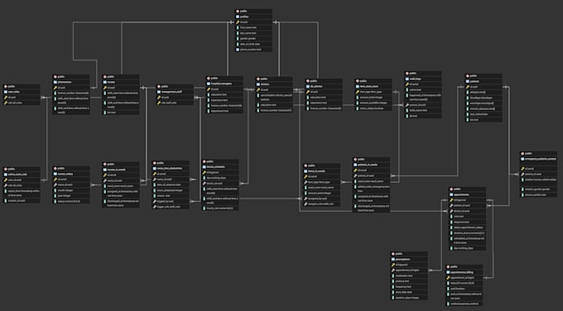Select the method payment_method column

pyautogui.click(x=464, y=304)
